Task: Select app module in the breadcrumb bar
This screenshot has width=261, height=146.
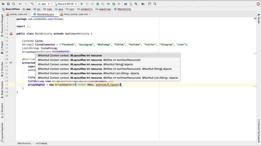Action: (27, 9)
